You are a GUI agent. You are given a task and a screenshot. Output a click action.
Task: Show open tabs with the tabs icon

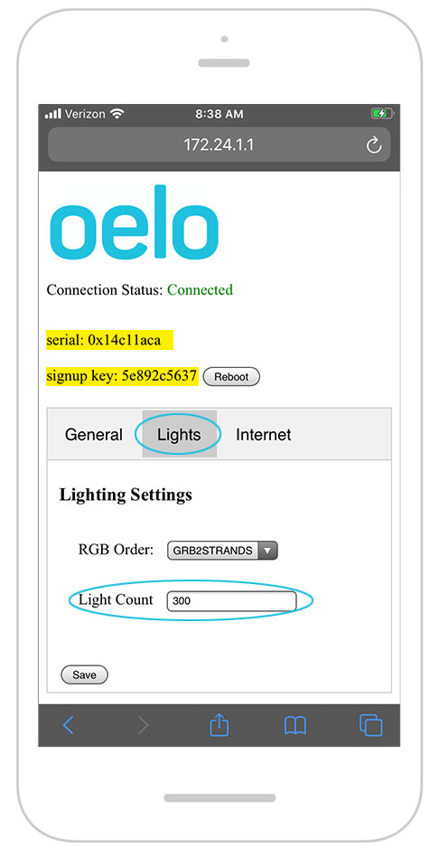[371, 724]
